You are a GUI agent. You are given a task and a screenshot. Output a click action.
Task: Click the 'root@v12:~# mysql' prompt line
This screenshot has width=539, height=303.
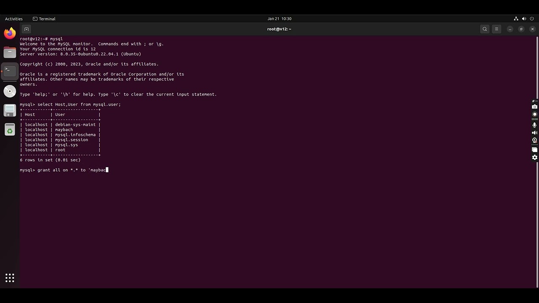tap(41, 39)
